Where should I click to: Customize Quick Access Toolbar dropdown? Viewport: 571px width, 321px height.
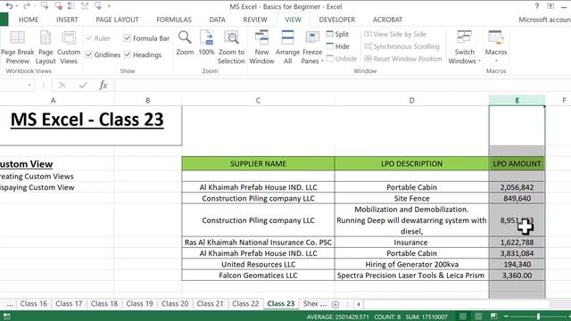pyautogui.click(x=109, y=6)
